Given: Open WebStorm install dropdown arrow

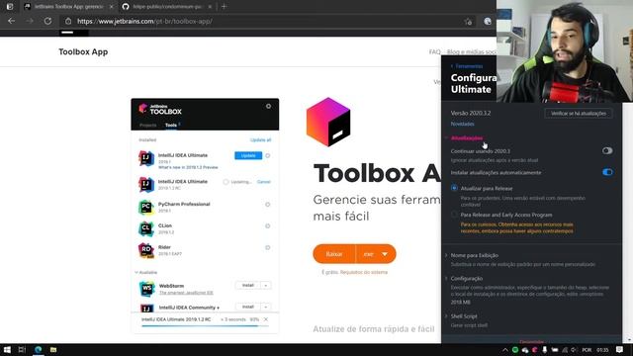Looking at the screenshot, I should (x=266, y=286).
